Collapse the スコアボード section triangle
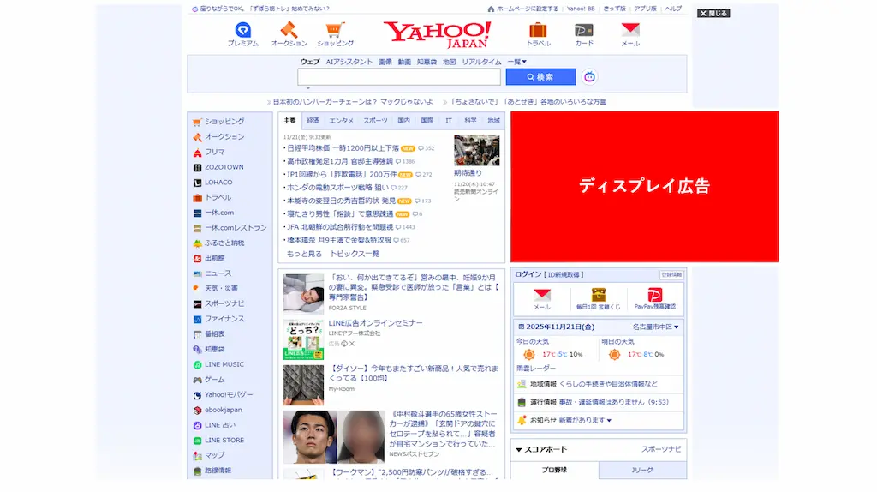Screen dimensions: 877x492 [x=518, y=449]
